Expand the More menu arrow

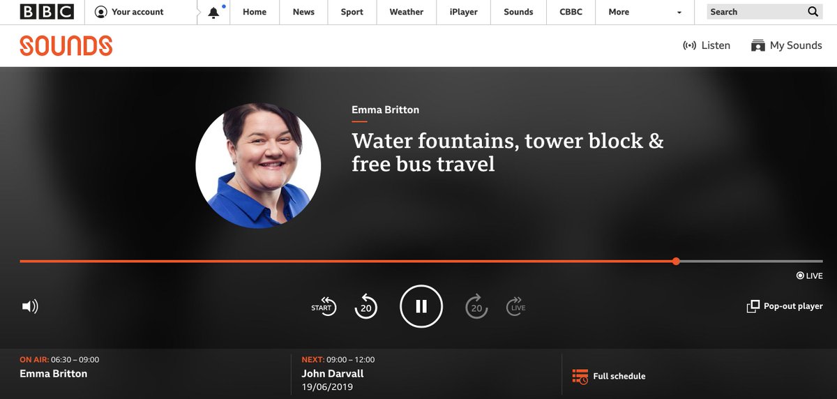[679, 13]
